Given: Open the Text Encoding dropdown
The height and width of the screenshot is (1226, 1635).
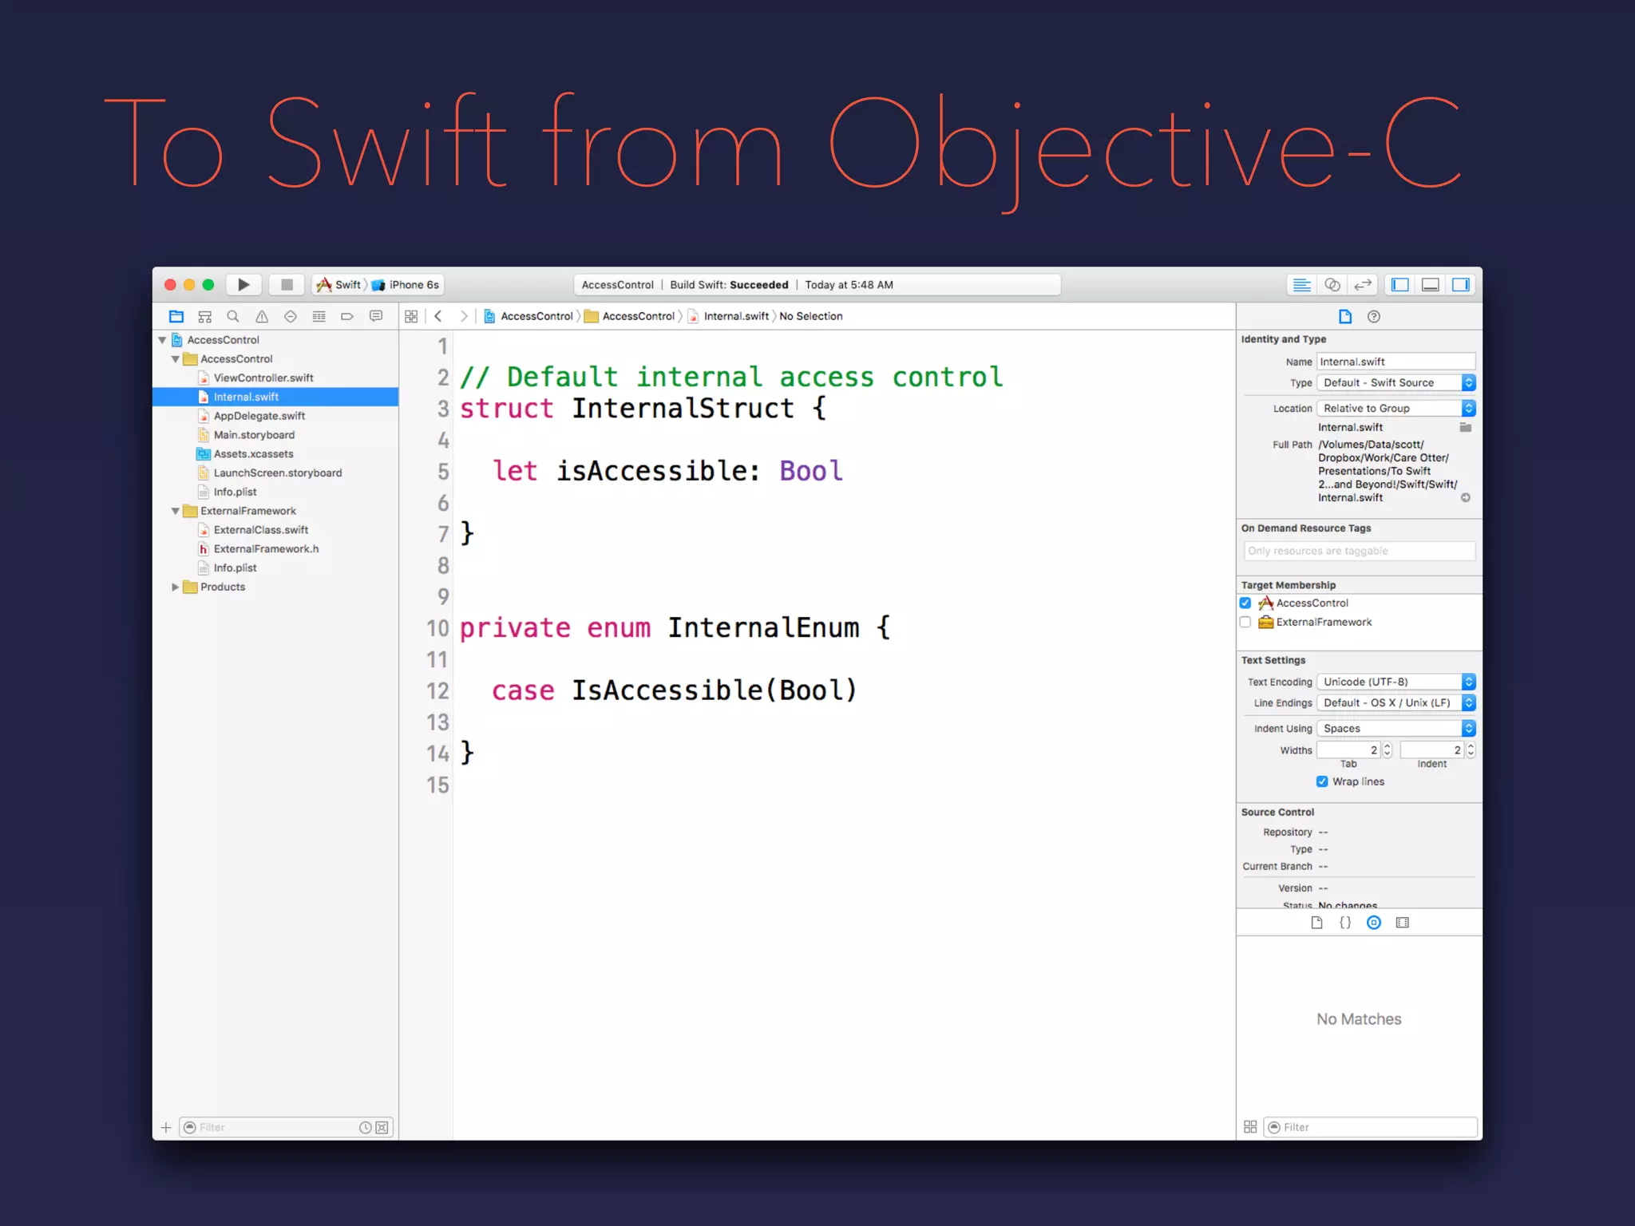Looking at the screenshot, I should (x=1395, y=682).
